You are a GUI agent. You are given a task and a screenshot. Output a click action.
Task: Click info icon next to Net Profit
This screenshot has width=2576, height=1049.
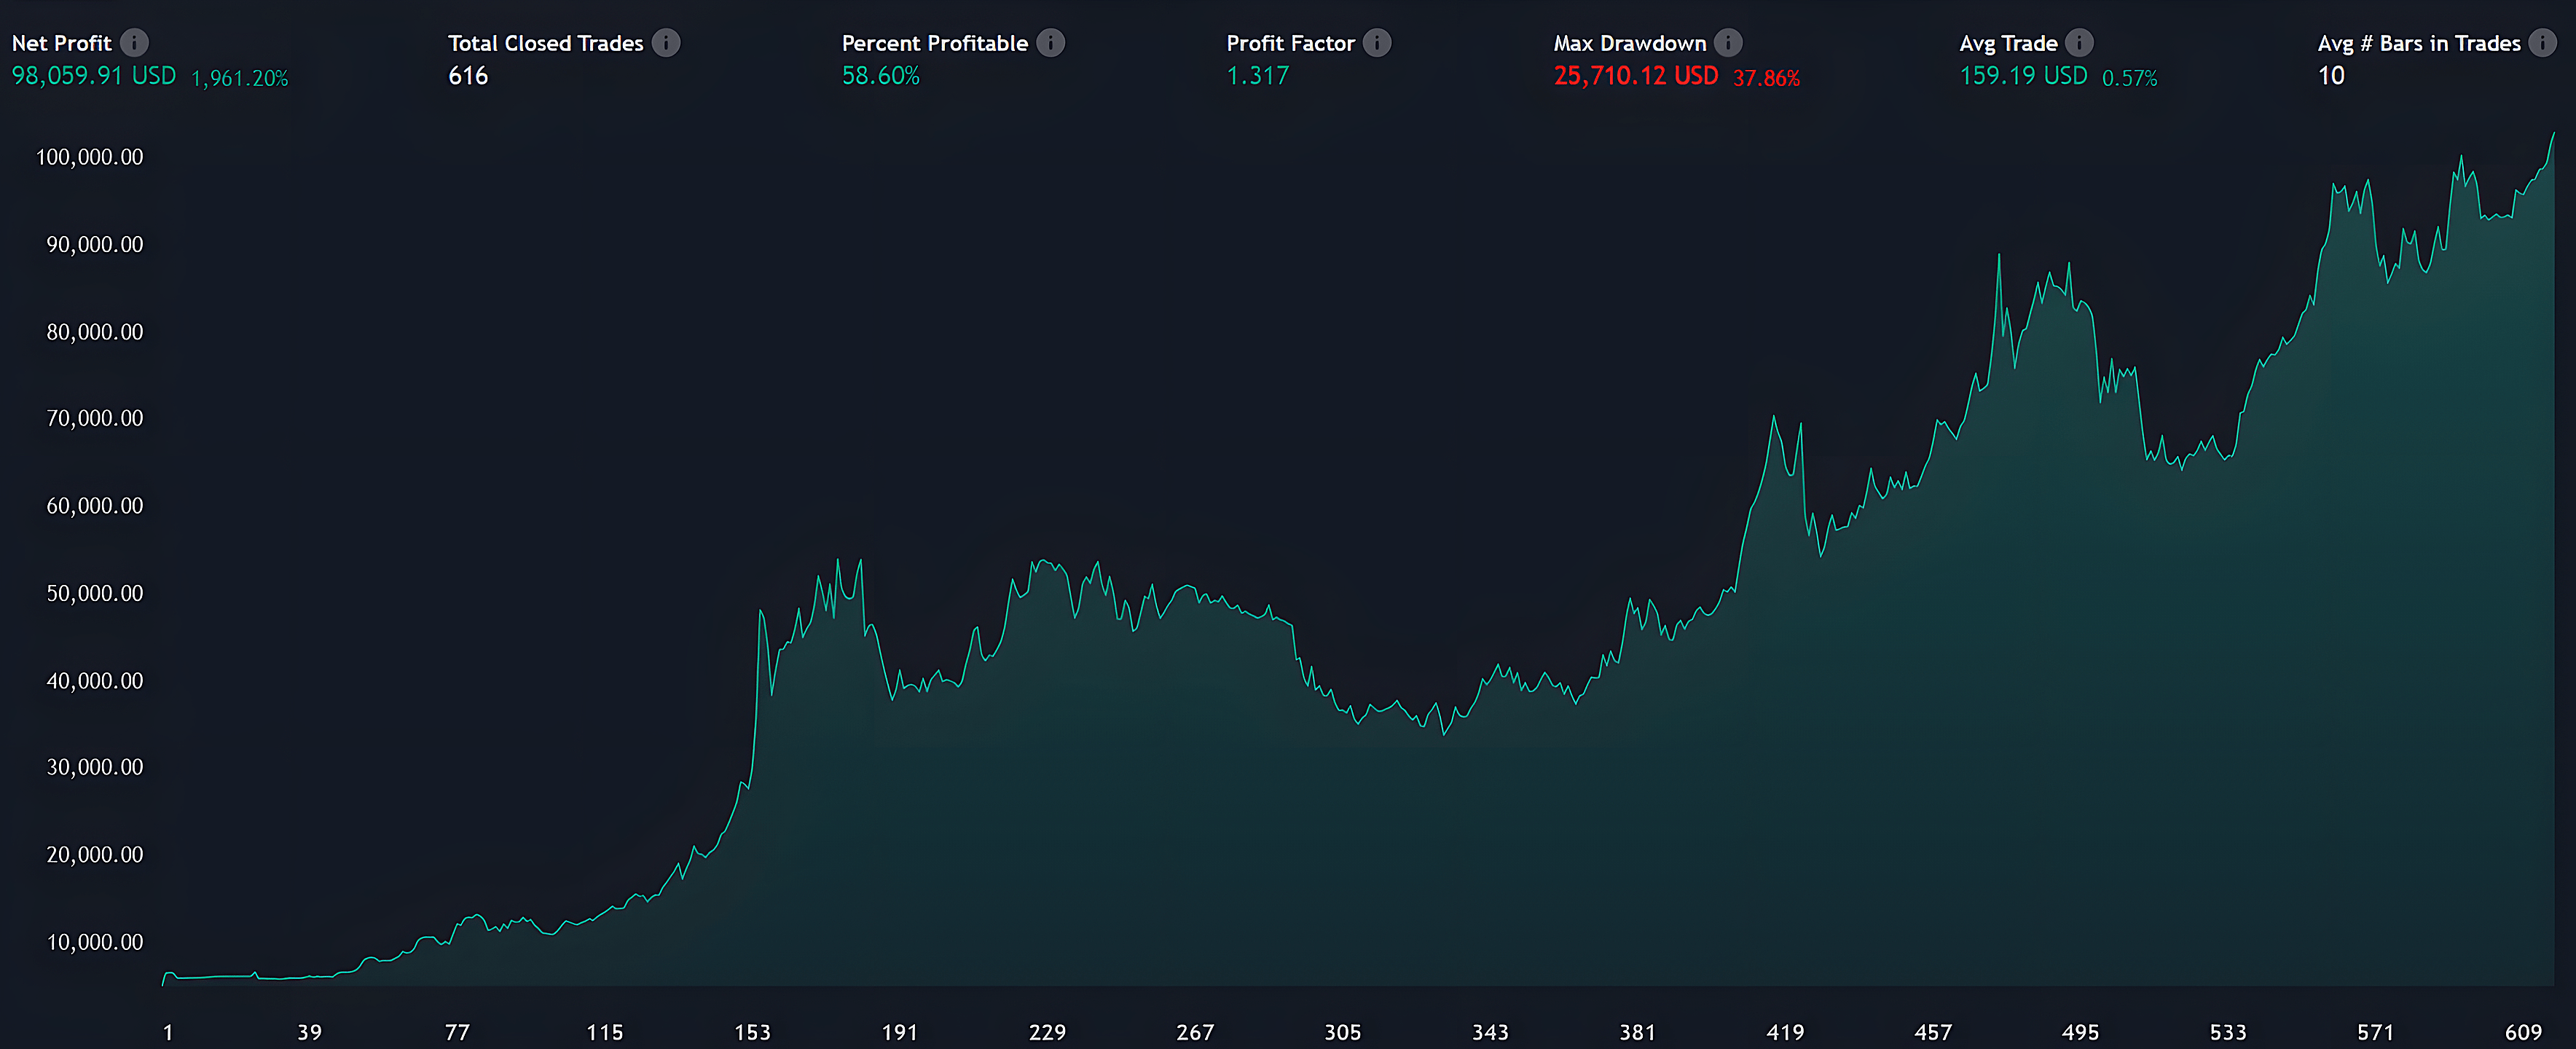click(x=134, y=43)
